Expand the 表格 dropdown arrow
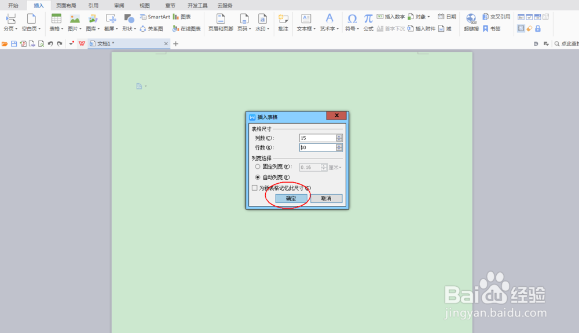The width and height of the screenshot is (579, 333). (x=62, y=29)
